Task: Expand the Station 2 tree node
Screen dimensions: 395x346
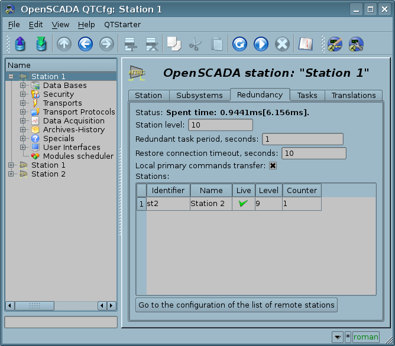Action: click(x=11, y=174)
